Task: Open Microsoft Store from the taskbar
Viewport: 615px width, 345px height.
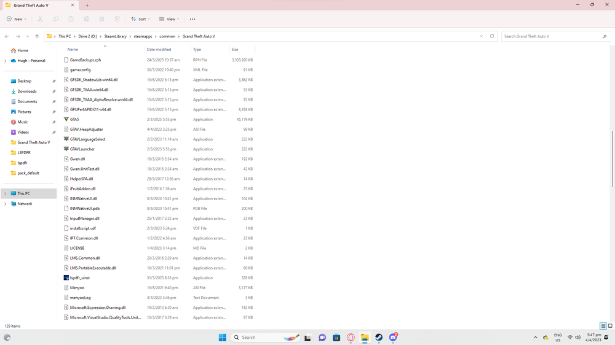Action: click(336, 337)
